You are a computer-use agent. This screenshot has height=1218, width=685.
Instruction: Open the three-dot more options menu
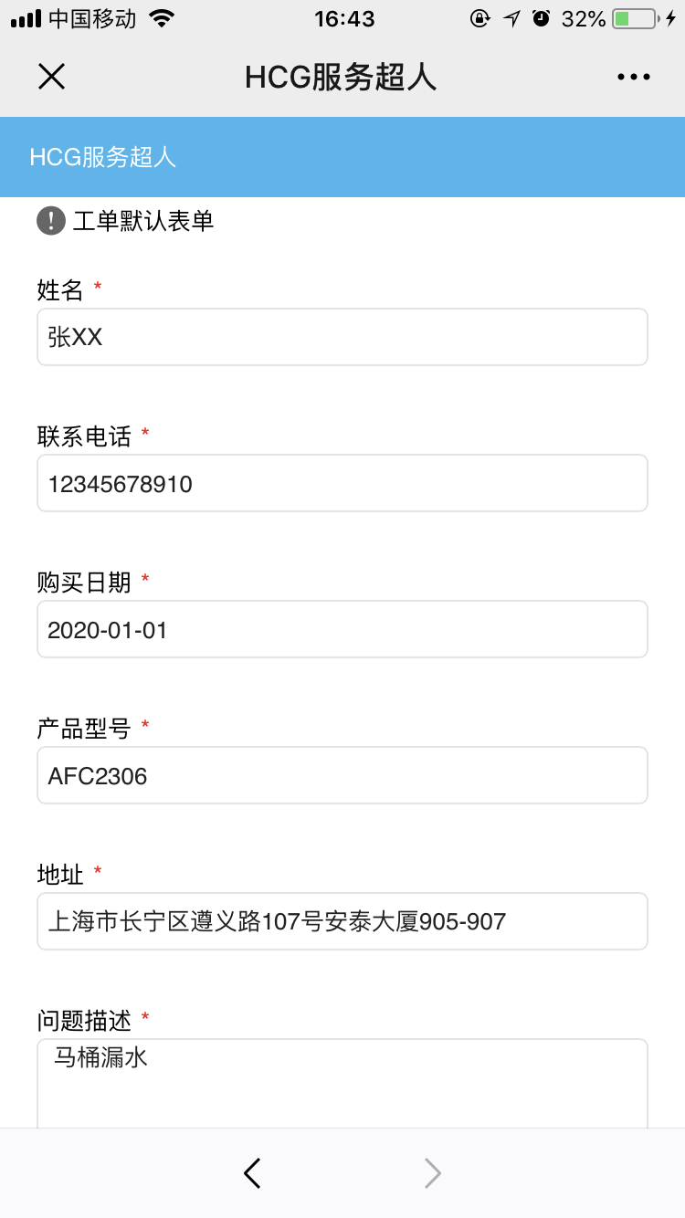(633, 78)
